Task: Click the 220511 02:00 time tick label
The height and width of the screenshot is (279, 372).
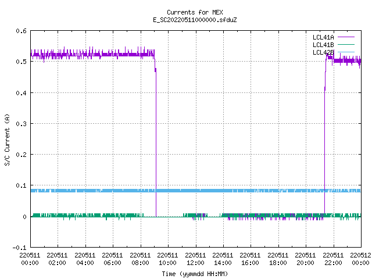Action: click(57, 259)
